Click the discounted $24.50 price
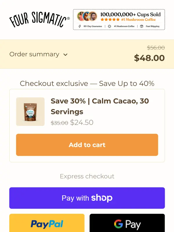The height and width of the screenshot is (232, 174). (x=82, y=122)
